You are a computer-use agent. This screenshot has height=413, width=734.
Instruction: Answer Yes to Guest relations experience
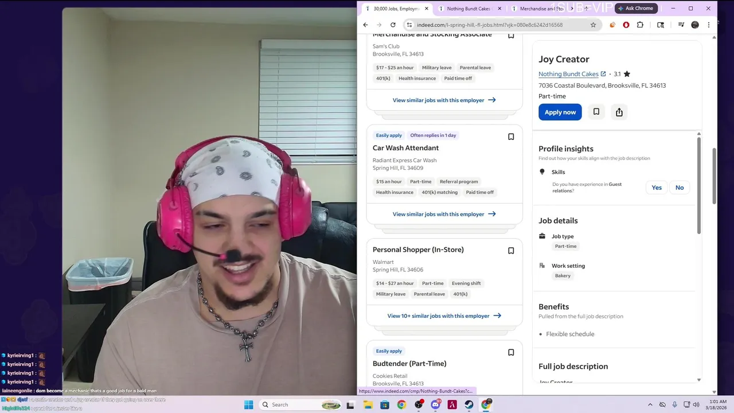pyautogui.click(x=657, y=188)
